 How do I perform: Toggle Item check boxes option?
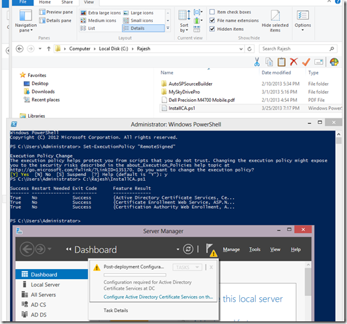pos(230,12)
